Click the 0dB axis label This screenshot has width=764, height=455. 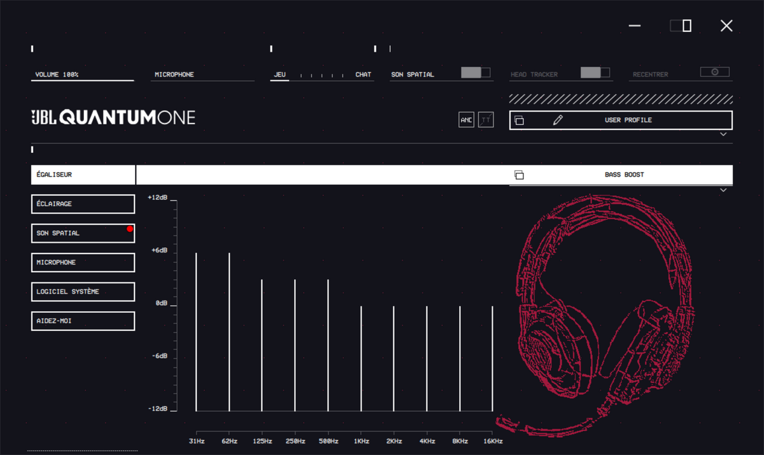point(161,303)
